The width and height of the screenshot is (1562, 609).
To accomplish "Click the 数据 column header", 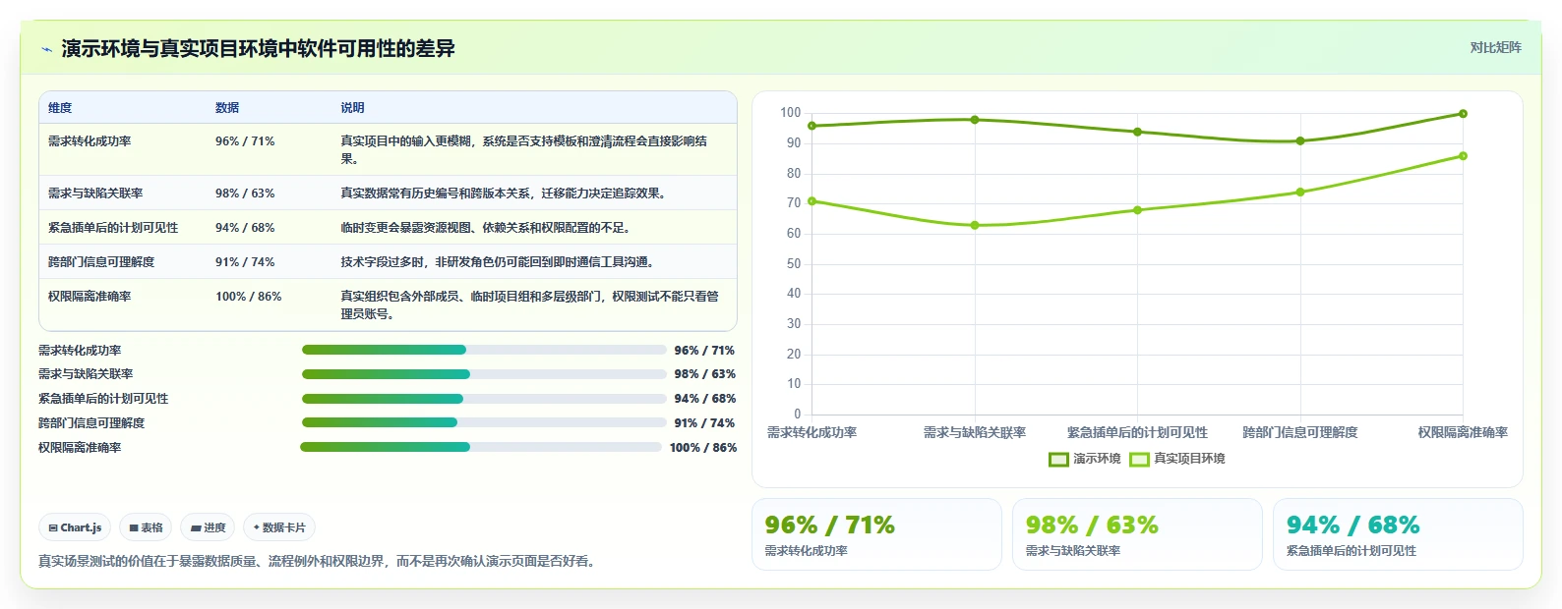I will (227, 108).
